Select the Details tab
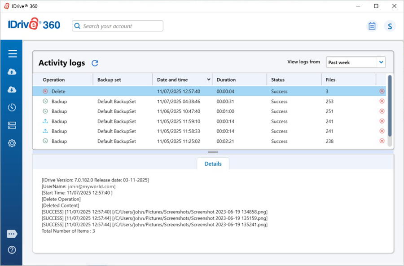This screenshot has width=404, height=266. 213,164
